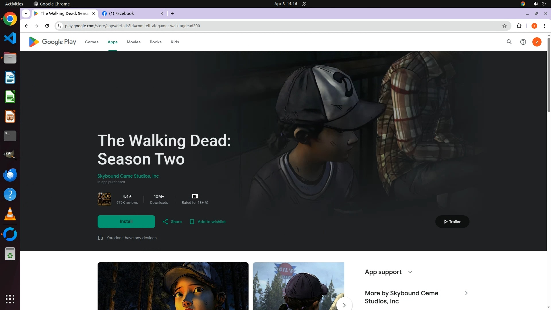Open Chrome extensions puzzle icon

[x=519, y=26]
